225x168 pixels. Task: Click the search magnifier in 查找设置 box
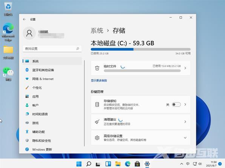coord(78,49)
